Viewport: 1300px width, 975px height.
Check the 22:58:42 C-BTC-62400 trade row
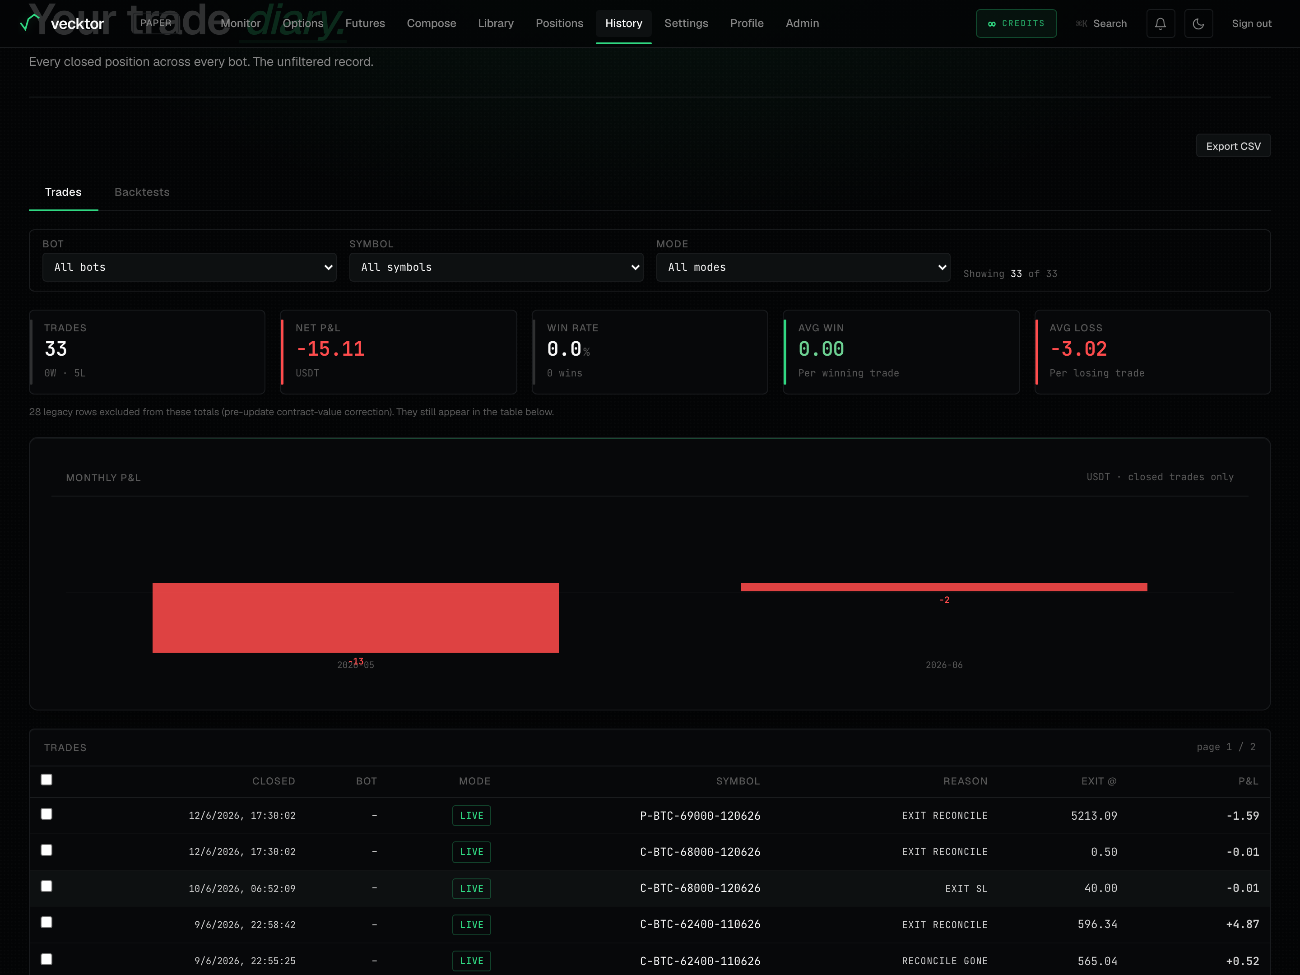46,922
